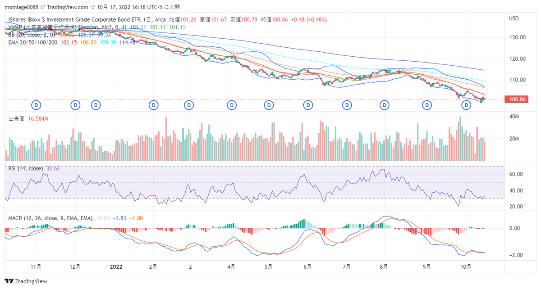Open the TradingView.com link in the header
This screenshot has width=541, height=289.
click(x=68, y=7)
